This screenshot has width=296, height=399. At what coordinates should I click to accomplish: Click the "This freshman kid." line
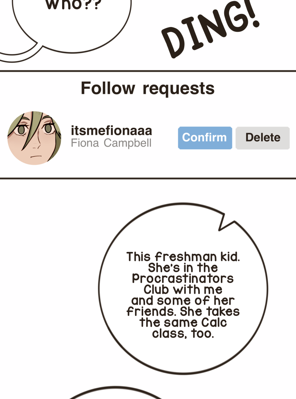(183, 257)
